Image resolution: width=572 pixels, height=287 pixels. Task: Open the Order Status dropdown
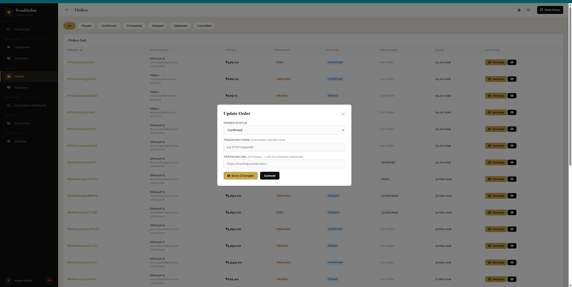[x=284, y=130]
